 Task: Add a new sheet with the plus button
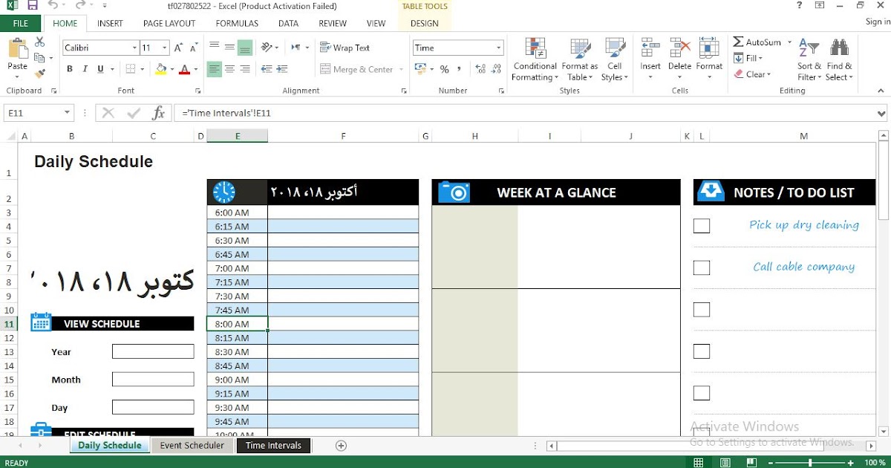click(x=340, y=445)
